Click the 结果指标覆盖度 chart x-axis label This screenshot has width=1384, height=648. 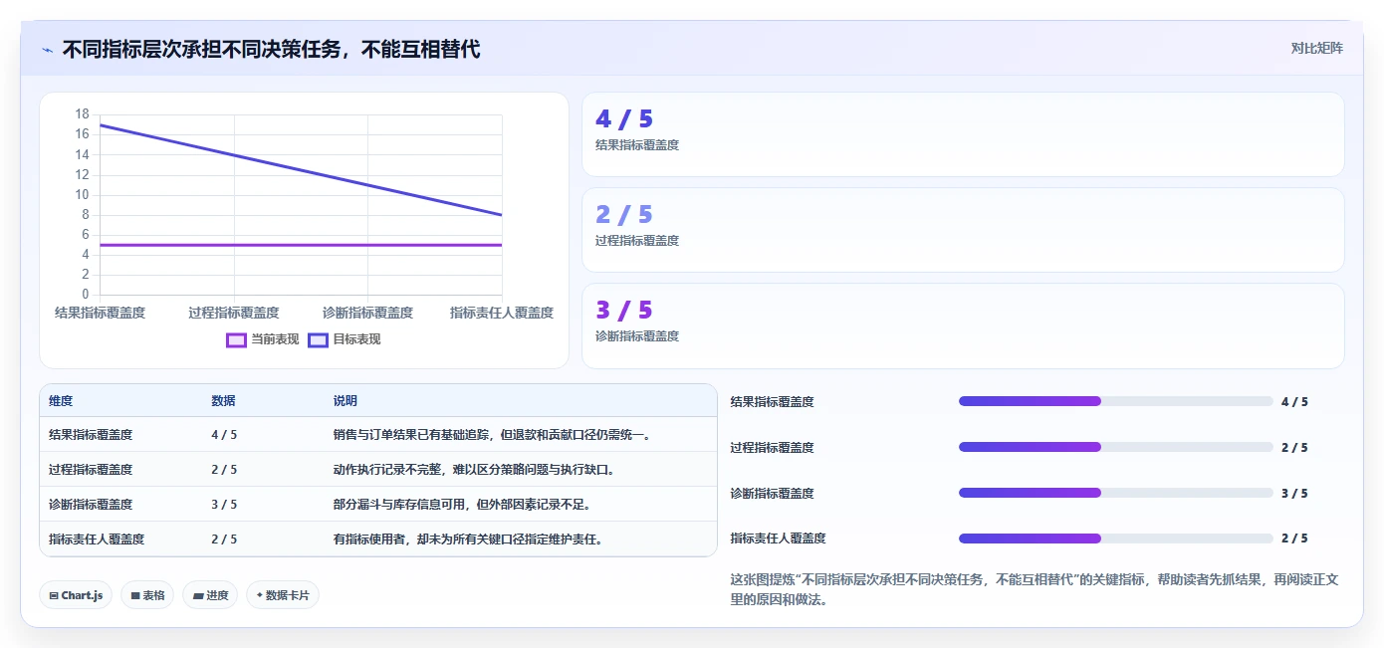[x=100, y=313]
